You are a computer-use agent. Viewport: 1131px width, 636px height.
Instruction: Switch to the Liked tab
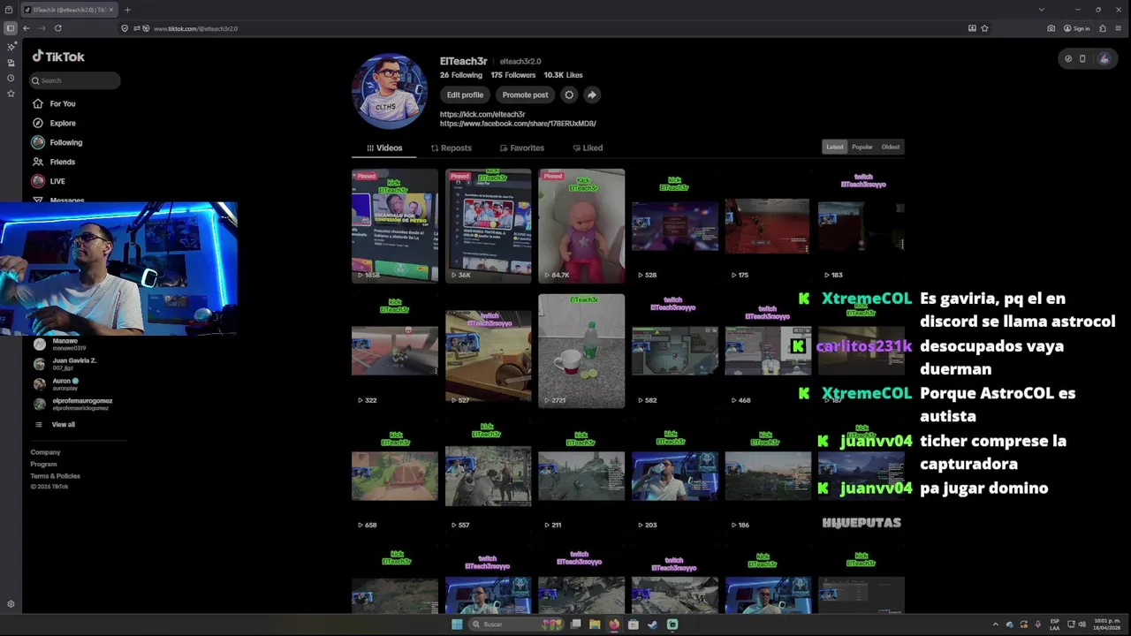[x=588, y=148]
